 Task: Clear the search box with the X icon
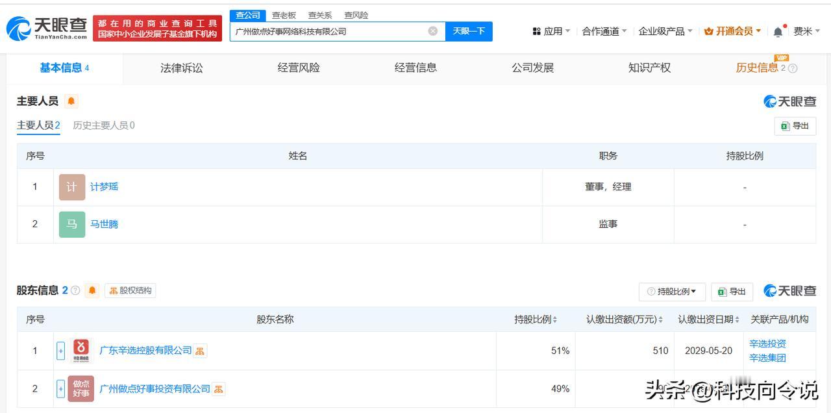pos(433,31)
